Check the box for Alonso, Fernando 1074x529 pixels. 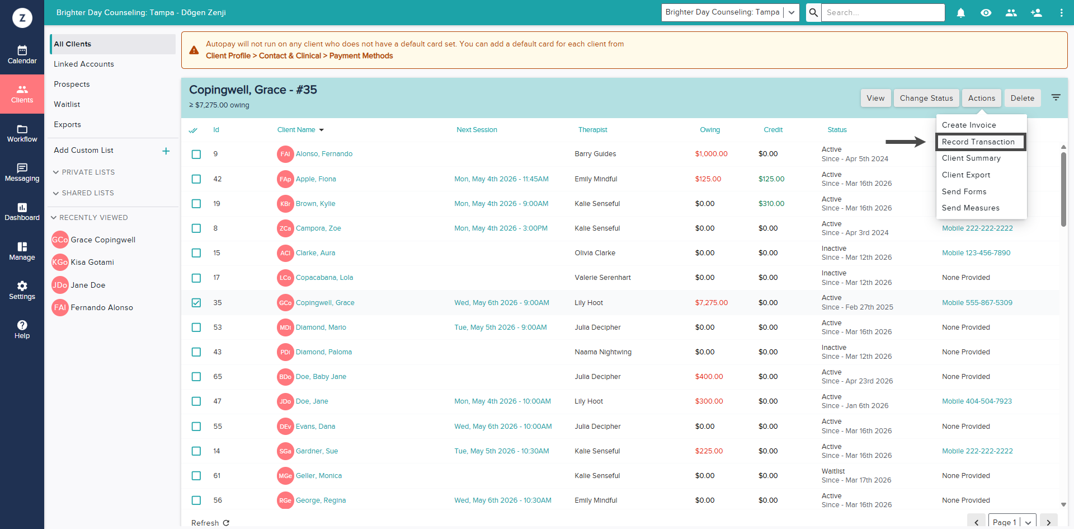(196, 155)
